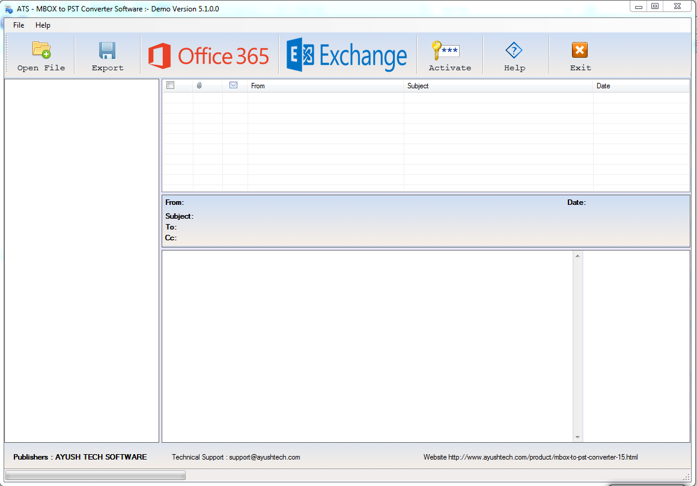Click the preview pane scroll down arrow
This screenshot has width=697, height=486.
coord(577,437)
